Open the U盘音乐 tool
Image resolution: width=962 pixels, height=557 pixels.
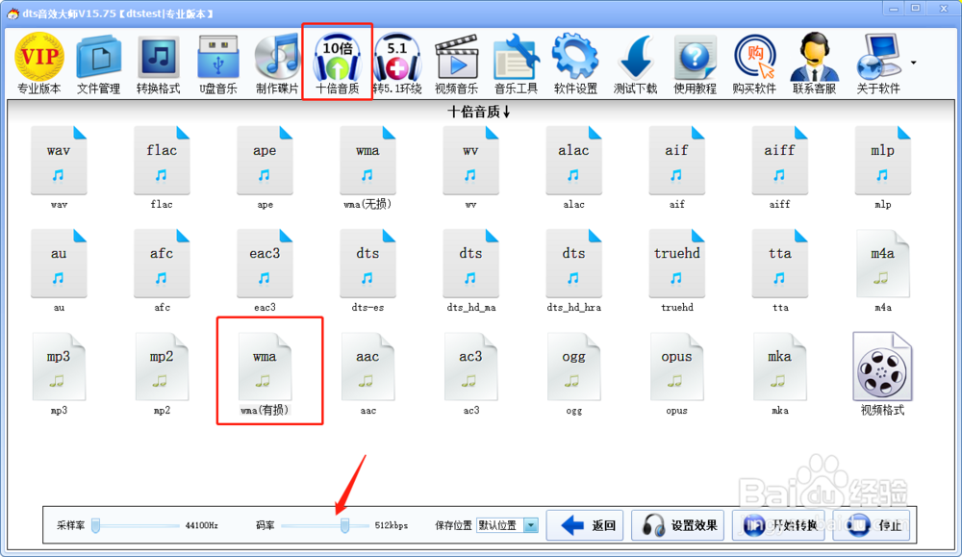(x=217, y=63)
